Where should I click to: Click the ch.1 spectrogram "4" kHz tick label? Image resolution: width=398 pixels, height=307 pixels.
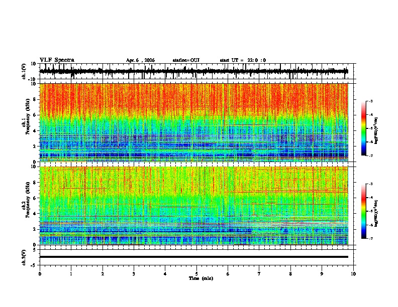coord(35,131)
